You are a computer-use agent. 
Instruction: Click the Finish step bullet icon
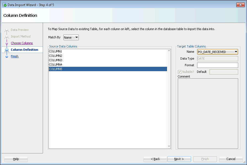[7, 56]
